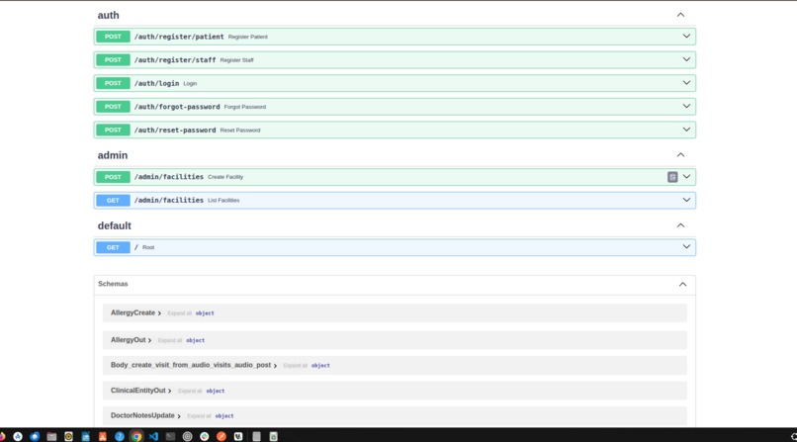Screen dimensions: 797x442
Task: Click the 'default' section heading
Action: pyautogui.click(x=115, y=225)
